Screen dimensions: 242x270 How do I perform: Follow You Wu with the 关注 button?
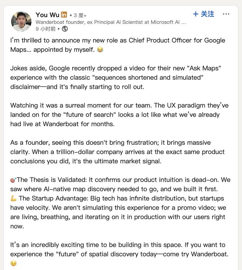[x=204, y=14]
